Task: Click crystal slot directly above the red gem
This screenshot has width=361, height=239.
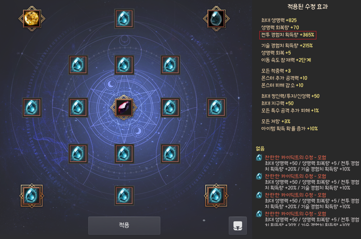Action: pyautogui.click(x=124, y=65)
